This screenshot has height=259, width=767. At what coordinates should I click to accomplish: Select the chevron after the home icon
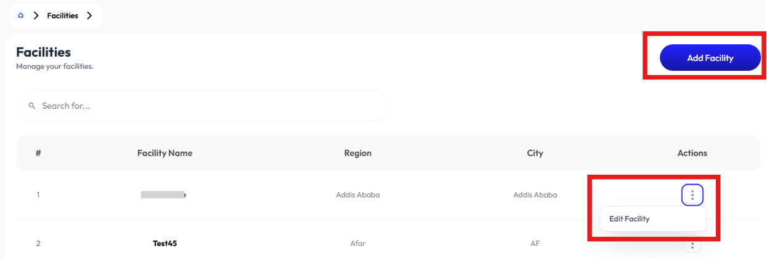click(36, 16)
